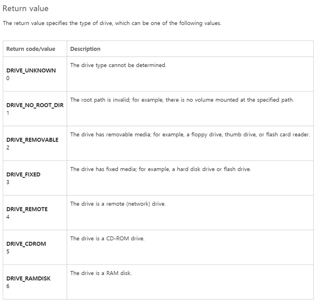Click the DRIVE_REMOVABLE return code
The width and height of the screenshot is (321, 304).
coord(32,140)
